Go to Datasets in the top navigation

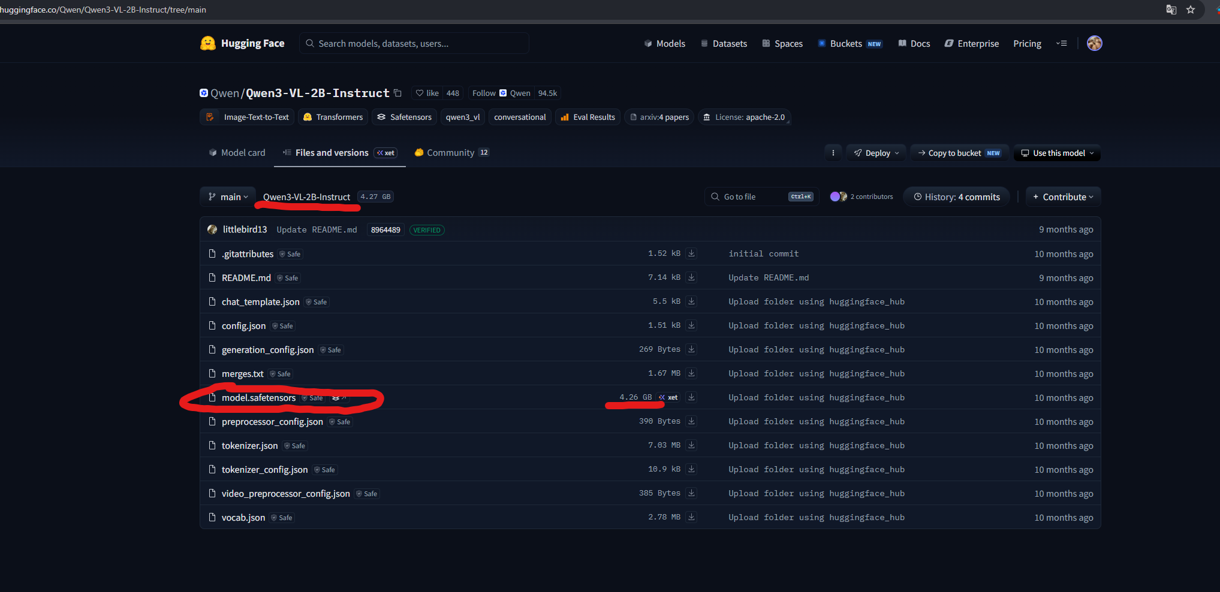(724, 43)
